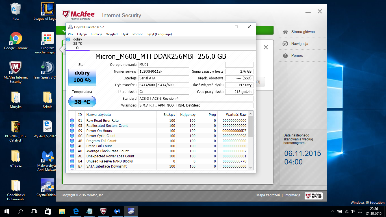Click the McAfee SECURE badge
This screenshot has height=217, width=386.
coord(314,196)
